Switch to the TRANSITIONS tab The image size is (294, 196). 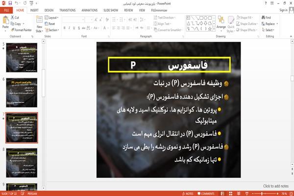68,10
